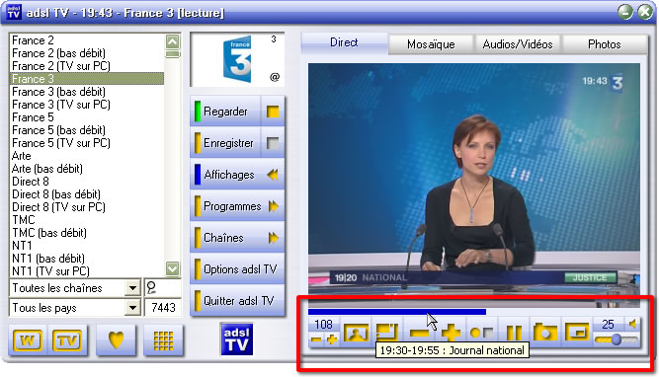Click the snapshot camera icon
Screen dimensions: 659x377
click(545, 333)
